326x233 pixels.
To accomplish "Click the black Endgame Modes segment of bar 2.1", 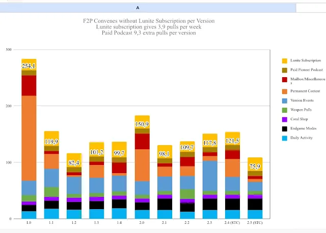I will click(x=165, y=204).
